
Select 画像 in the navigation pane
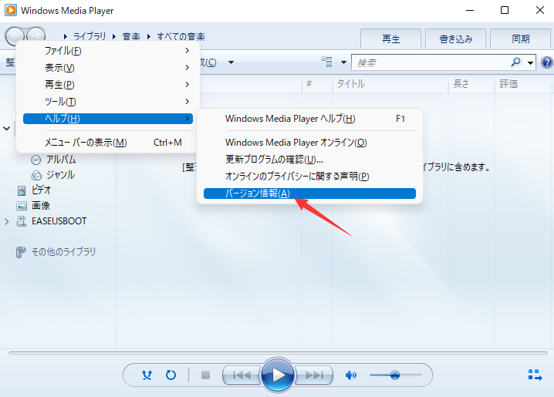[41, 205]
